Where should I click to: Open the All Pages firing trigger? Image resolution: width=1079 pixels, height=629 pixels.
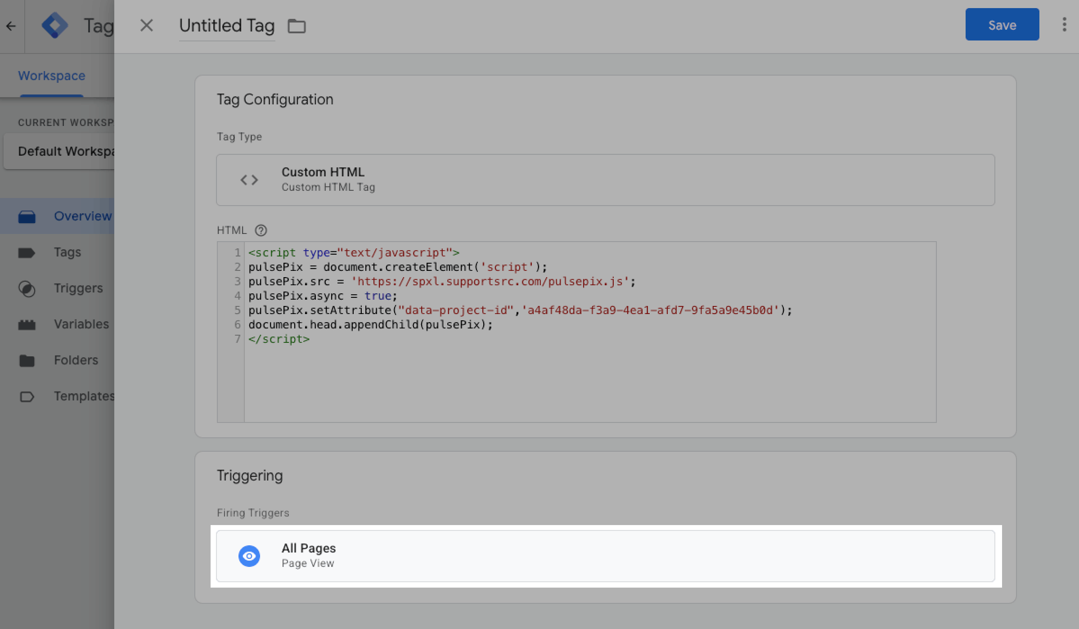click(605, 556)
